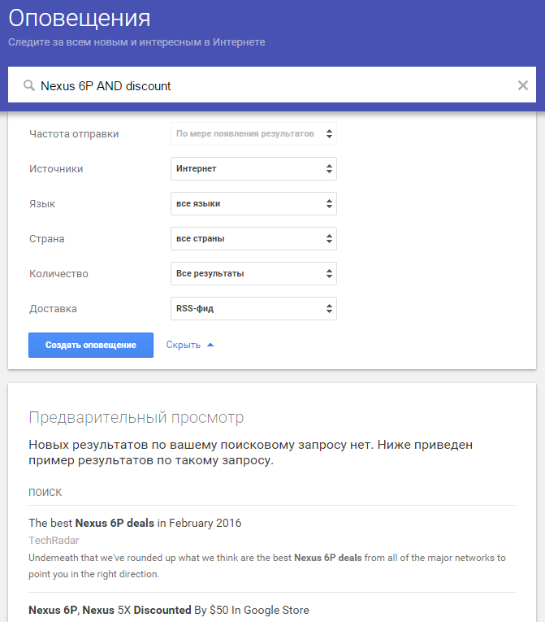Viewport: 545px width, 622px height.
Task: Click the subtitle 'Следите за всем новым'
Action: click(136, 42)
